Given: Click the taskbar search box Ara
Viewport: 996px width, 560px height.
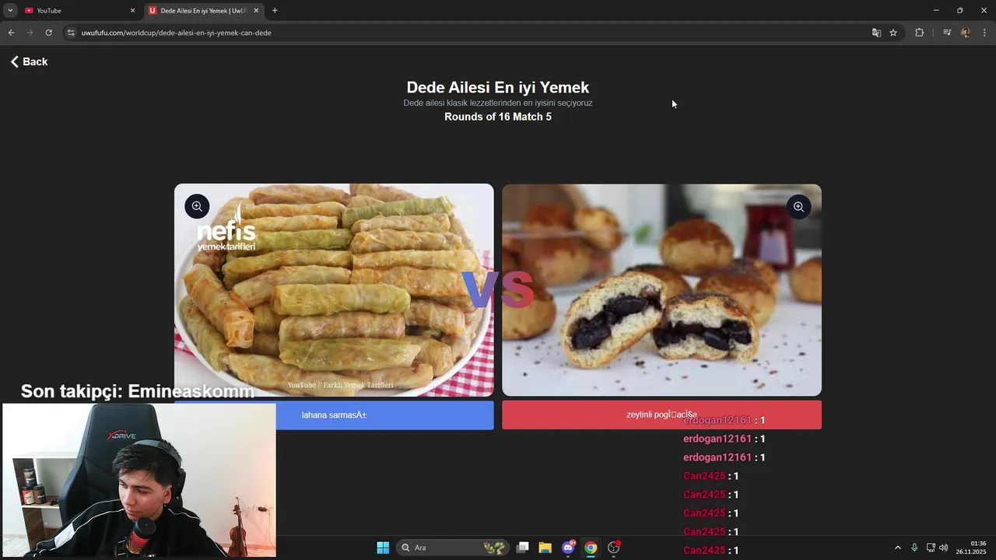Looking at the screenshot, I should tap(453, 548).
